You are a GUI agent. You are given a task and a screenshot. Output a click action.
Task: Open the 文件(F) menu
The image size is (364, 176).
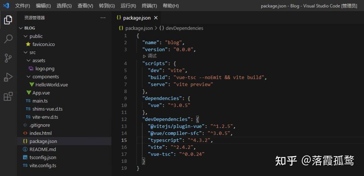point(22,6)
